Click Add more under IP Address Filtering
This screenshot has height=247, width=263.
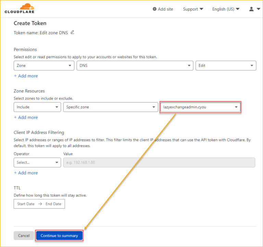[26, 173]
